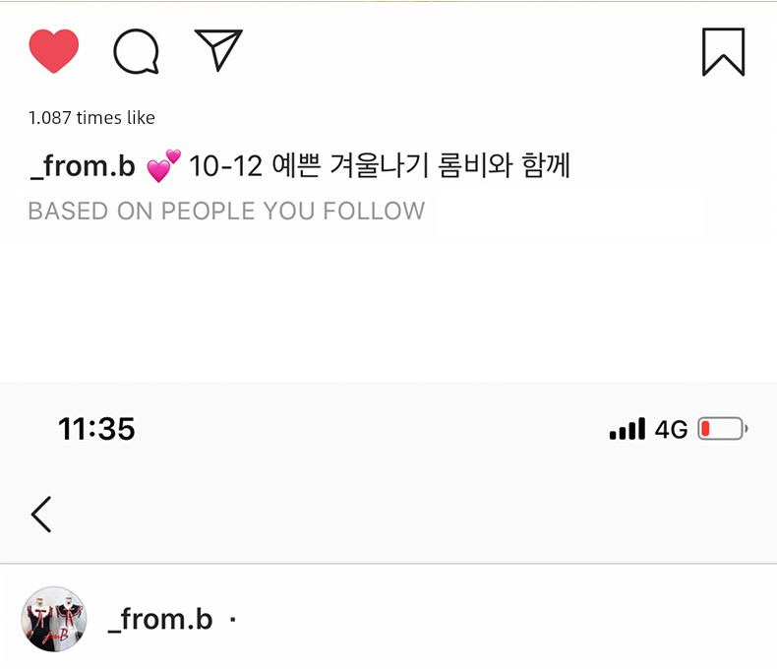Tap the "10-12" text in the caption
Viewport: 777px width, 669px height.
point(225,166)
